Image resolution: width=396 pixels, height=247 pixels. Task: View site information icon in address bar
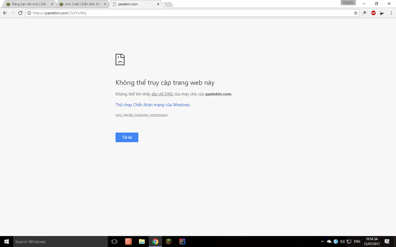[29, 13]
